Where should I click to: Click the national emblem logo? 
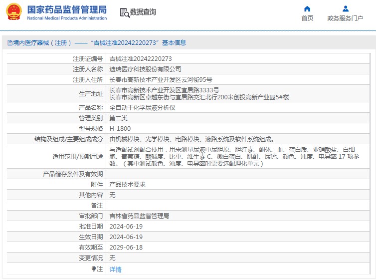pyautogui.click(x=14, y=12)
